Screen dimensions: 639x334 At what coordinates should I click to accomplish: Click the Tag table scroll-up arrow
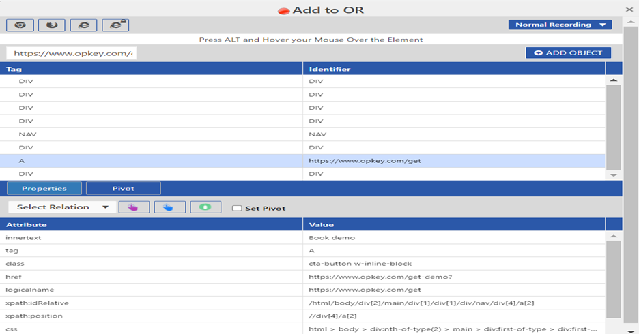click(x=614, y=80)
